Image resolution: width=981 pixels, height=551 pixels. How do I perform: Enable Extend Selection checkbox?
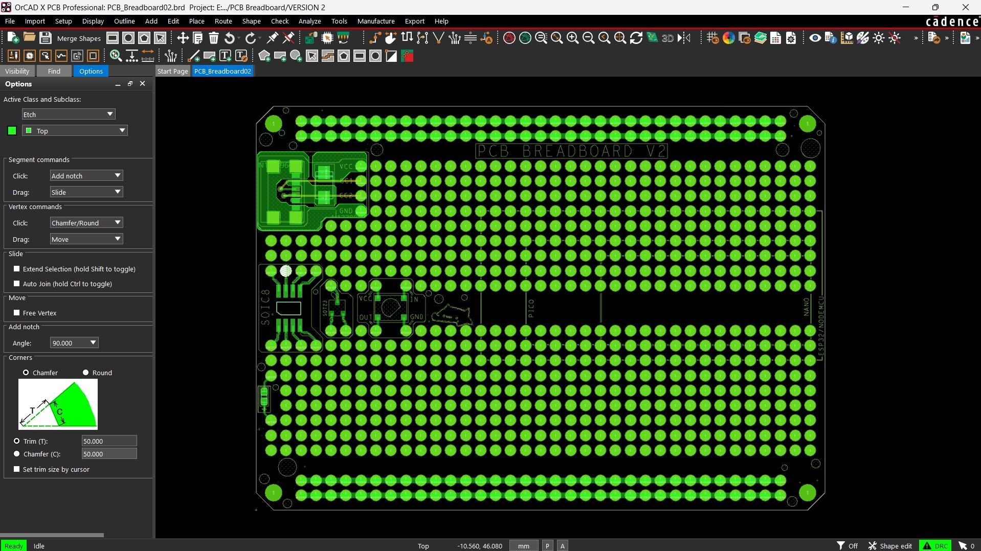coord(17,269)
